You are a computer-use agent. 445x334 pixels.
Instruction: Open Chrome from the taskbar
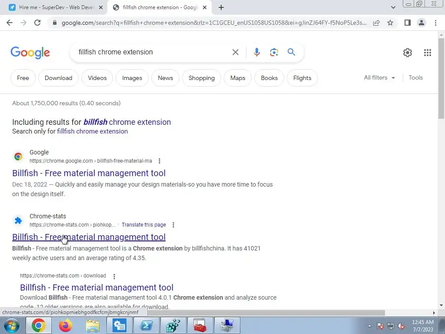coord(39,325)
